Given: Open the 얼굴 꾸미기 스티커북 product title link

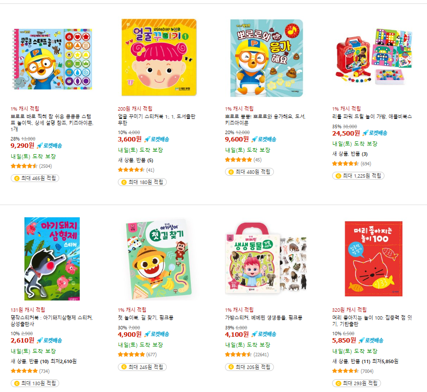Looking at the screenshot, I should (157, 119).
